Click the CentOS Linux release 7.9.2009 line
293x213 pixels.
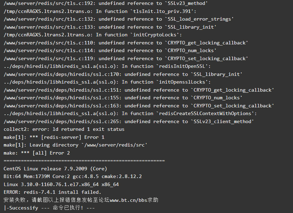55,169
